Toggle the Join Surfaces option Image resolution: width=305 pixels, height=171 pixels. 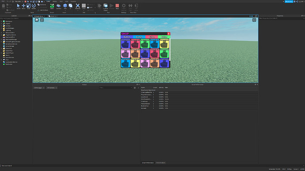pyautogui.click(x=43, y=10)
